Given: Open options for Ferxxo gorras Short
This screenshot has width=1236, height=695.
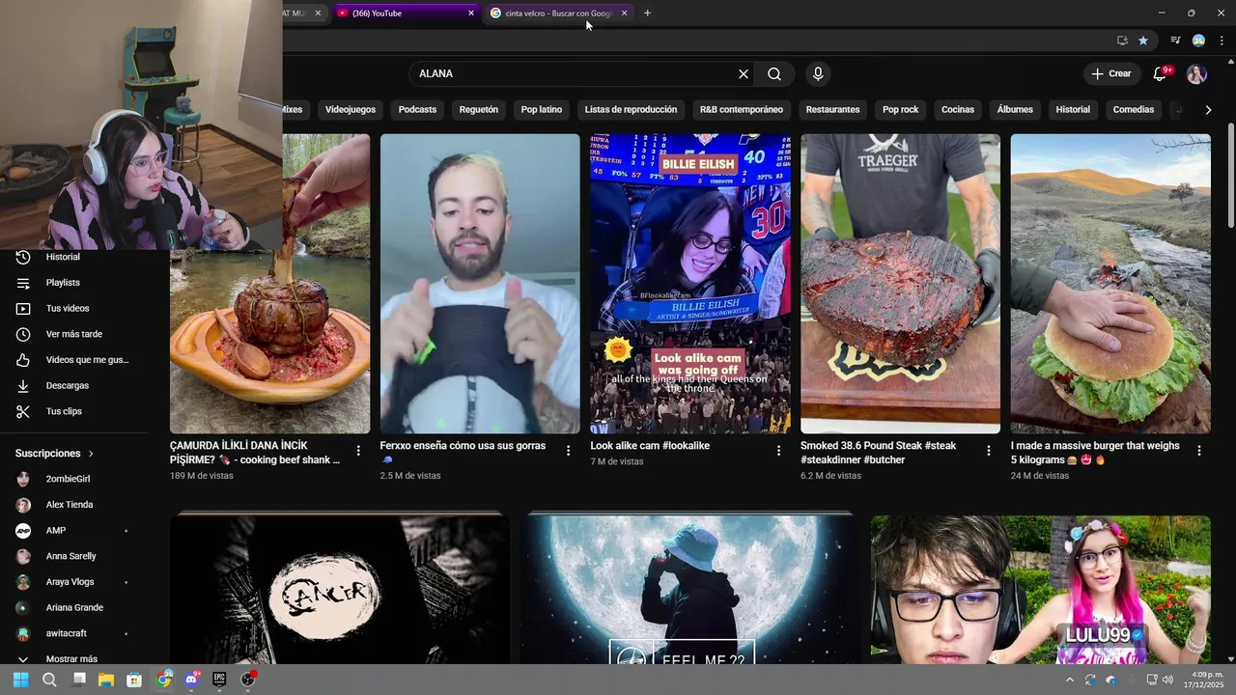Looking at the screenshot, I should [x=568, y=451].
